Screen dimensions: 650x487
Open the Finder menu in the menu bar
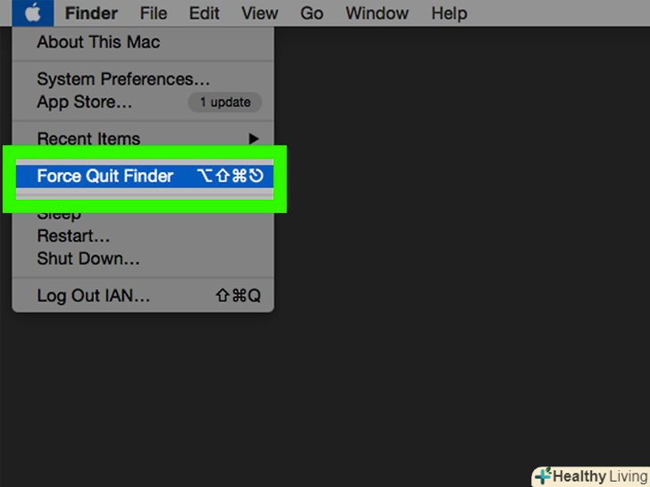click(x=91, y=13)
